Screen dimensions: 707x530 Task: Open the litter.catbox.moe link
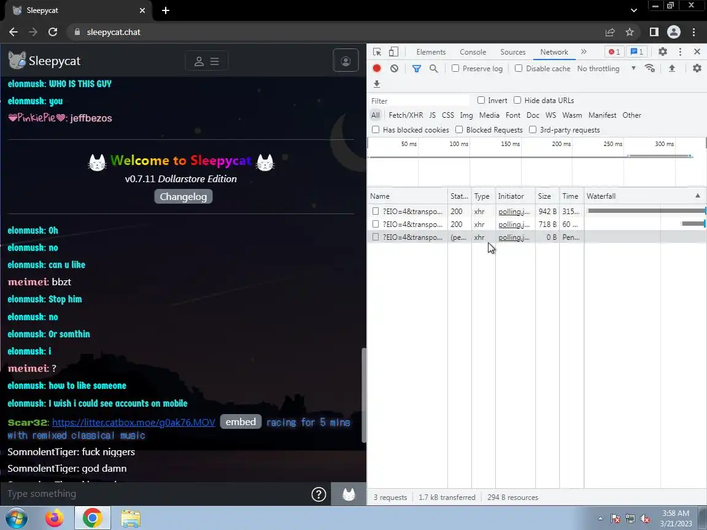133,423
